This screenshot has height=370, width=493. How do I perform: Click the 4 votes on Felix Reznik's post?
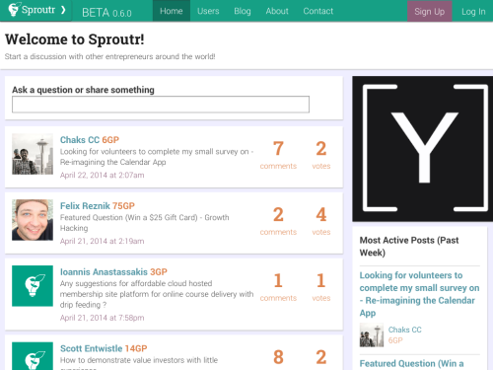(x=321, y=221)
